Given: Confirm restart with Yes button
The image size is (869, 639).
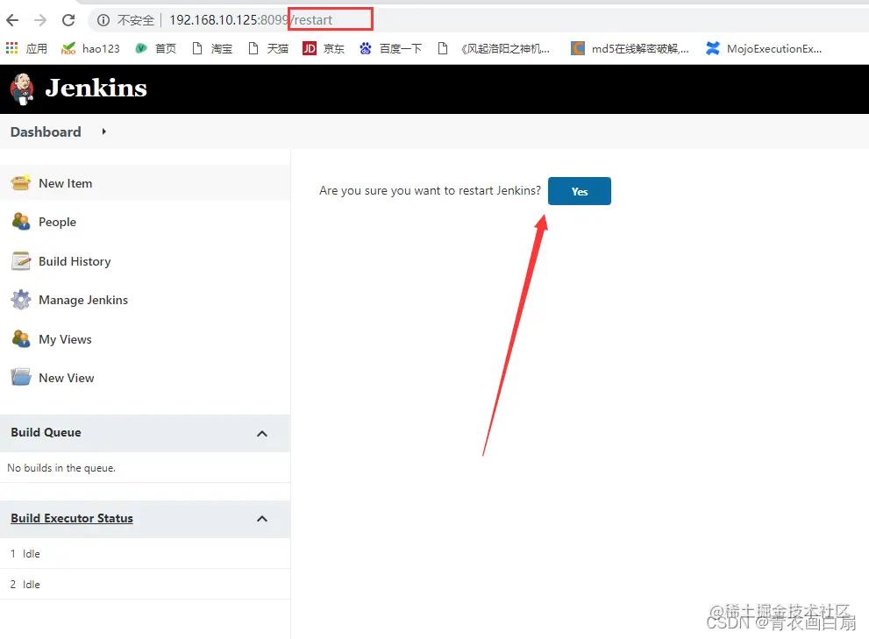Looking at the screenshot, I should click(579, 191).
